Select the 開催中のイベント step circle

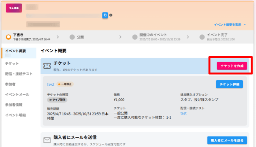click(x=135, y=37)
